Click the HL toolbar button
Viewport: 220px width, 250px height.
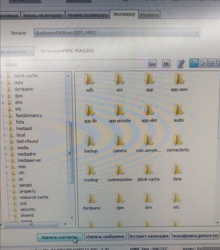pyautogui.click(x=166, y=64)
